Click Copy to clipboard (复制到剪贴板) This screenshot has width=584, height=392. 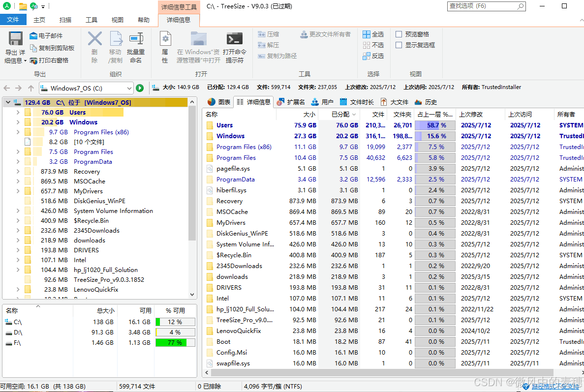(52, 48)
